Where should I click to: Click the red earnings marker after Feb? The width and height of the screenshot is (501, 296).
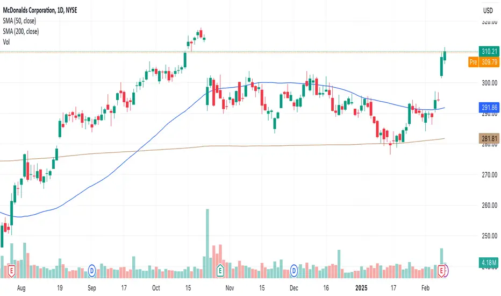coord(441,271)
